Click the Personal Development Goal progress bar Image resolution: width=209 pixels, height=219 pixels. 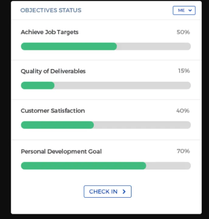click(106, 166)
